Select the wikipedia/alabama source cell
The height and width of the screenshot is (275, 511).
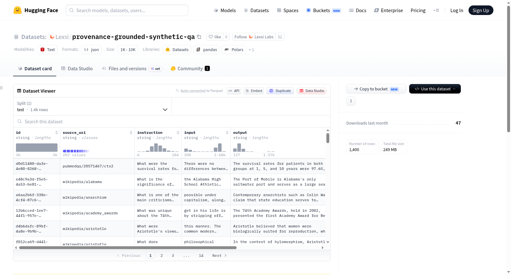click(97, 182)
